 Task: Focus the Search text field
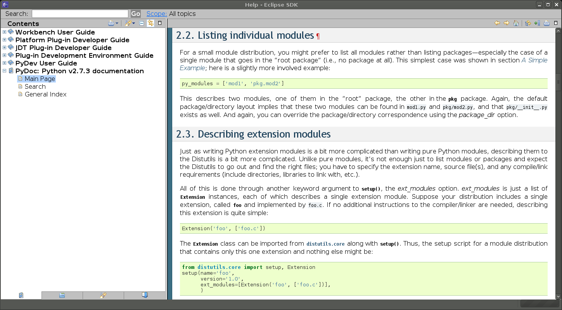(x=80, y=14)
